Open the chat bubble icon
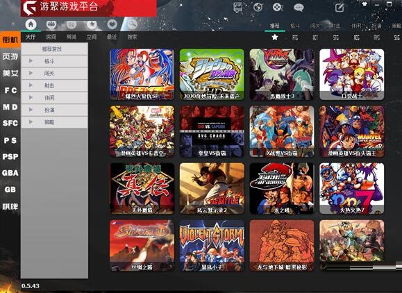 click(x=299, y=8)
